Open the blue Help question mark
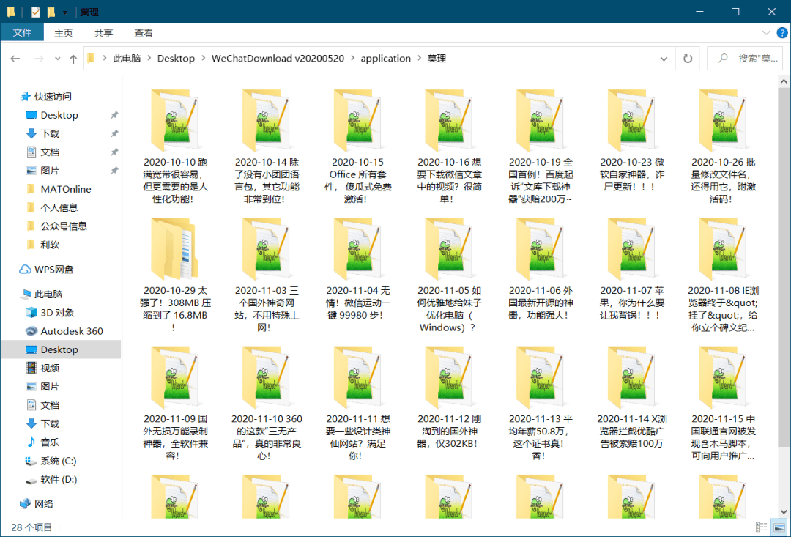Image resolution: width=791 pixels, height=537 pixels. [782, 33]
